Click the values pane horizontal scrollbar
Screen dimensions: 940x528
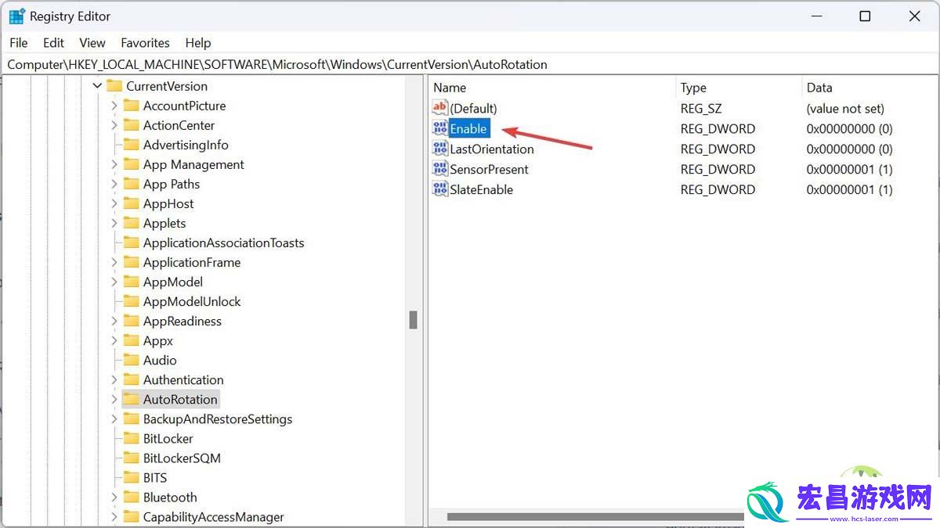[x=595, y=517]
